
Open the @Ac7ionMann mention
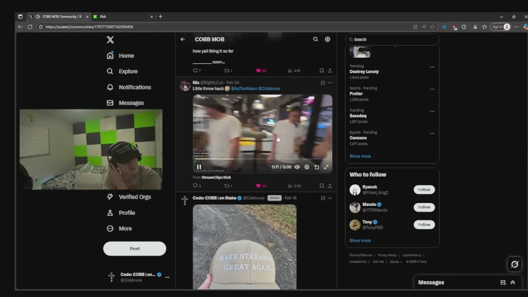[244, 89]
